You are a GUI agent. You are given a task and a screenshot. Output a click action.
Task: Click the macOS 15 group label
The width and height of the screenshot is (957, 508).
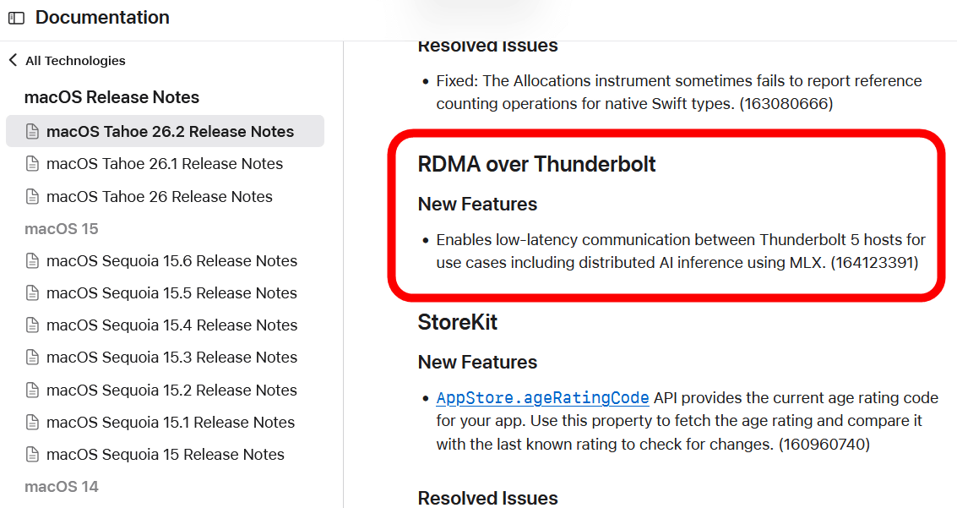coord(62,229)
